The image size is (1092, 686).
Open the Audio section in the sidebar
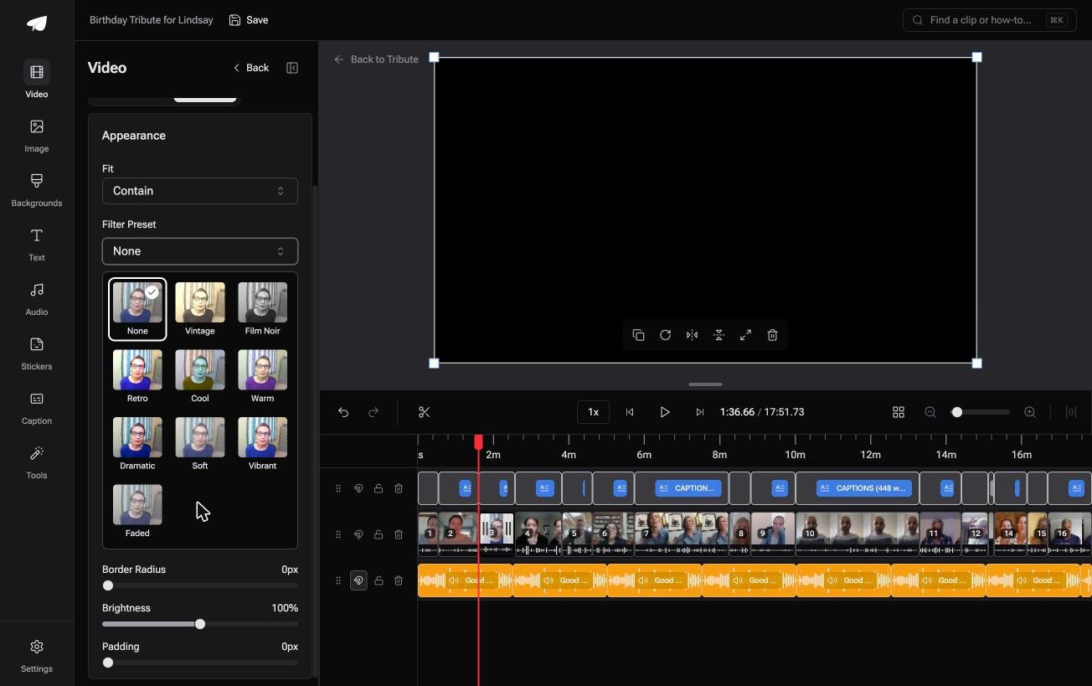point(37,298)
